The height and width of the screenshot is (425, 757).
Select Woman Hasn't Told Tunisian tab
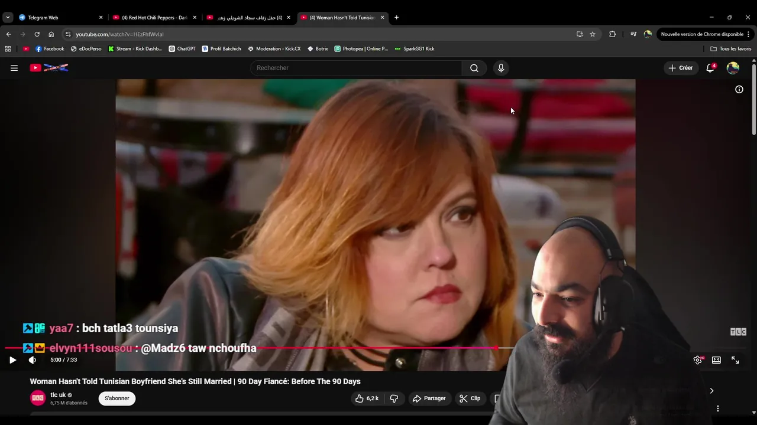[343, 18]
